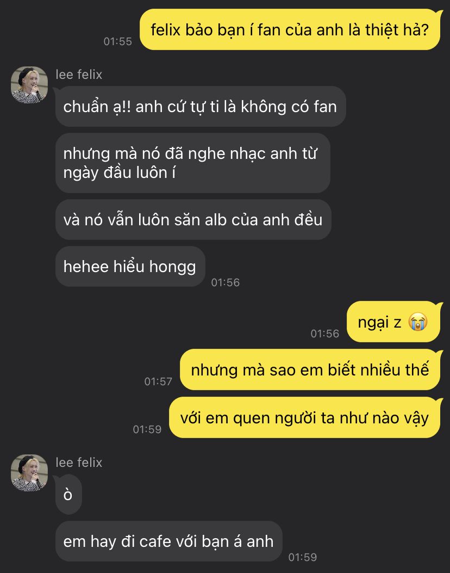
Task: Tap the crying emoji in 'ngại z' message
Action: tap(417, 322)
